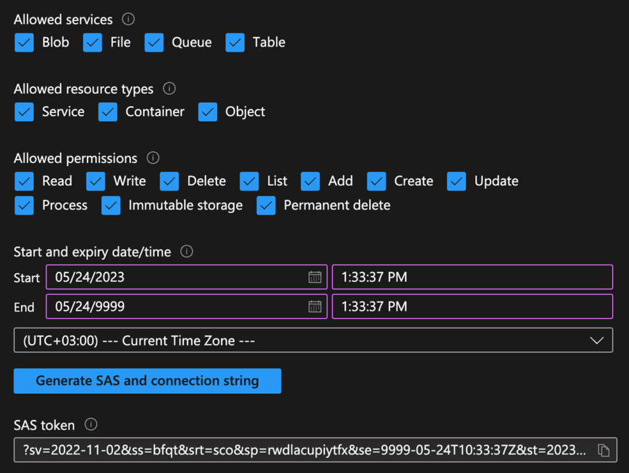
Task: Uncheck the Permanent delete permission
Action: 266,206
